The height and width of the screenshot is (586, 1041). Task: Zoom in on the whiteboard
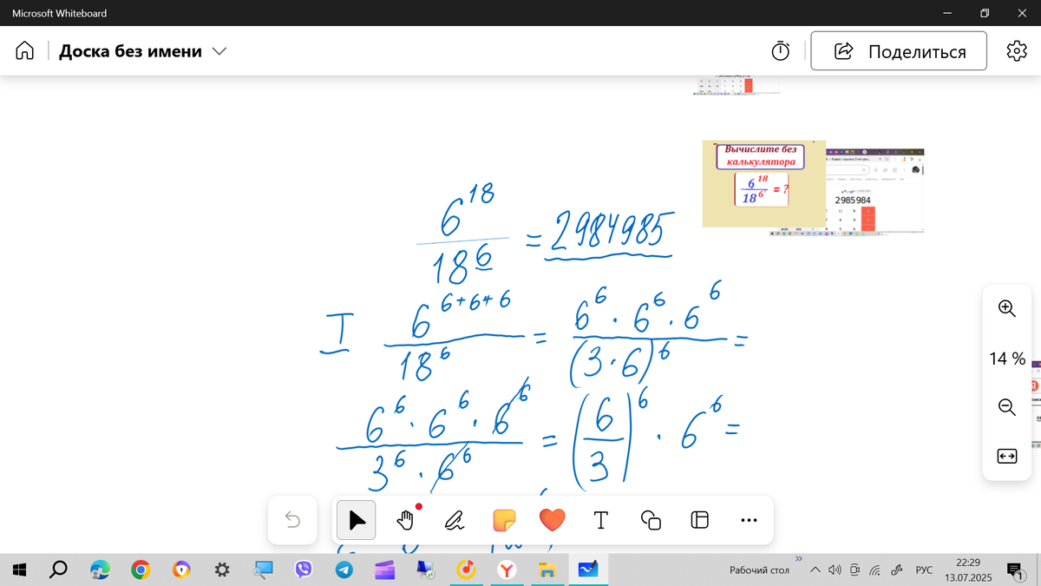pos(1006,308)
